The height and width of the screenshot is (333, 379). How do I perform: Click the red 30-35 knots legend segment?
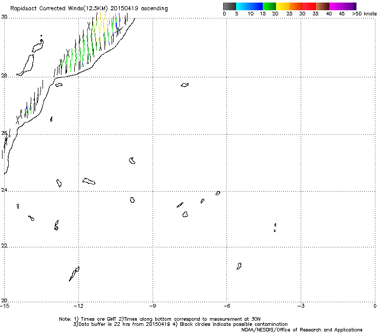309,6
